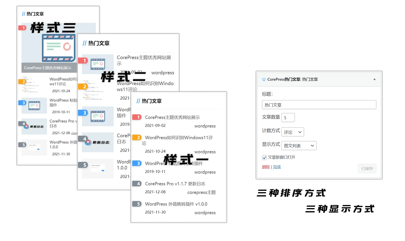The width and height of the screenshot is (405, 241).
Task: Click wordpress tag beside date 2021-09-02
Action: pos(205,126)
